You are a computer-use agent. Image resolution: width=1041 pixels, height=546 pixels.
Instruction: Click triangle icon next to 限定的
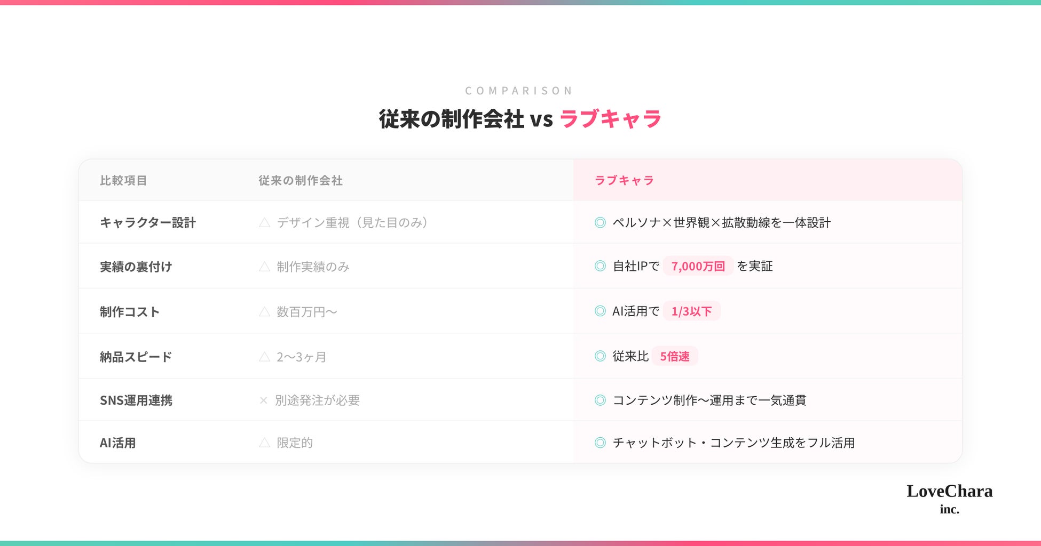[x=264, y=443]
